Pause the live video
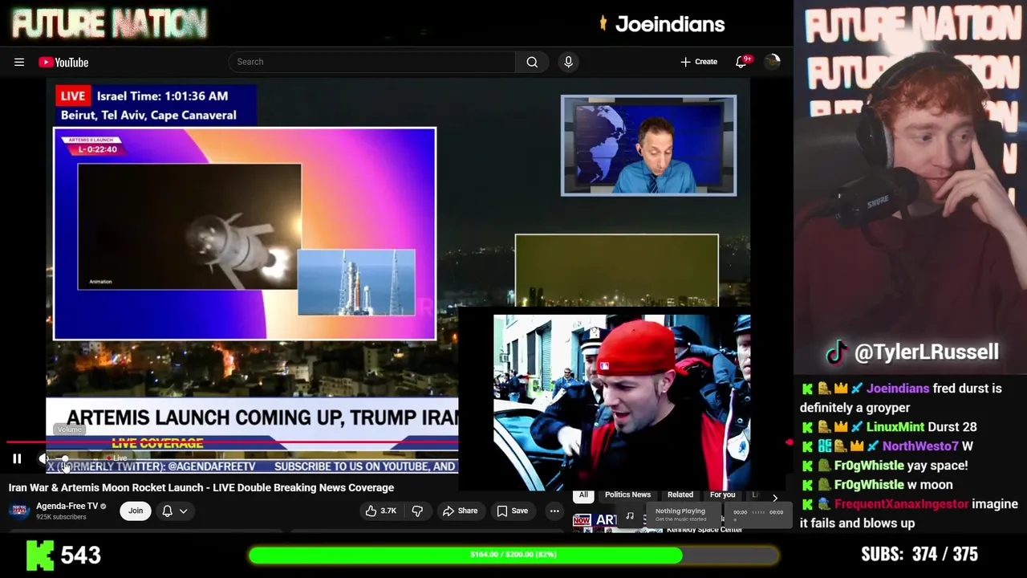The height and width of the screenshot is (578, 1027). tap(17, 459)
